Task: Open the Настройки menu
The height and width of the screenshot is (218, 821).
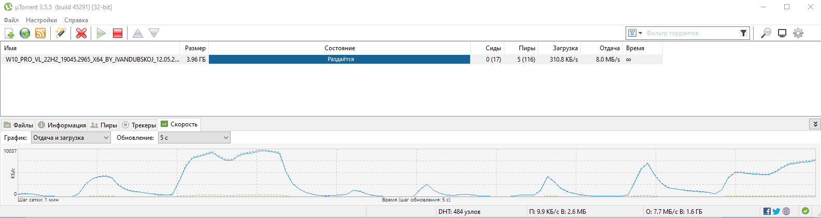Action: coord(41,20)
